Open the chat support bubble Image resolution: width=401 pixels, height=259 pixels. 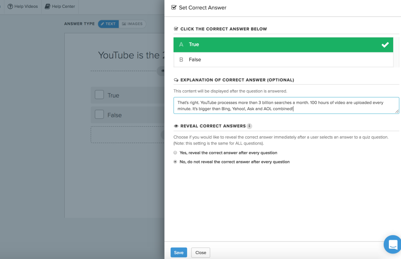click(x=393, y=244)
